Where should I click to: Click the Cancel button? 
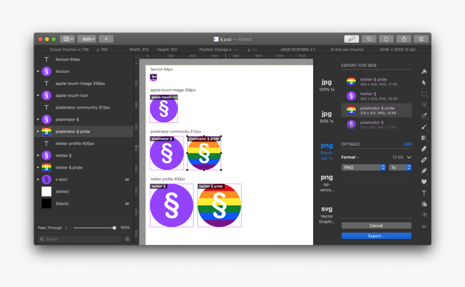376,225
